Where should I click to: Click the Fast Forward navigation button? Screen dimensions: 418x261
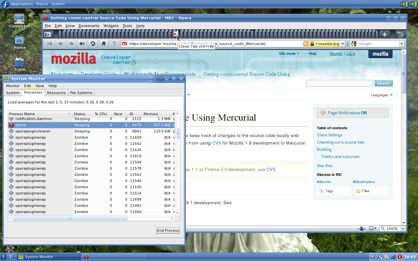click(x=82, y=44)
